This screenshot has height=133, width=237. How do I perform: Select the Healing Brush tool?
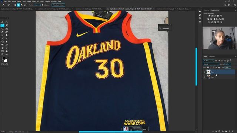coord(7,32)
